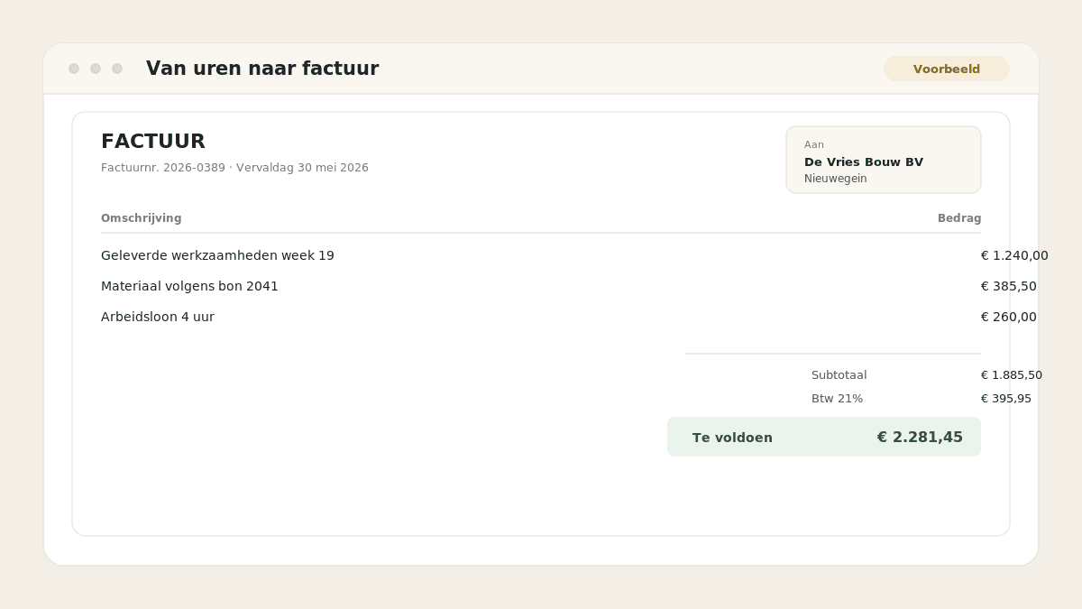Click the Te voldoen total box

pyautogui.click(x=824, y=437)
